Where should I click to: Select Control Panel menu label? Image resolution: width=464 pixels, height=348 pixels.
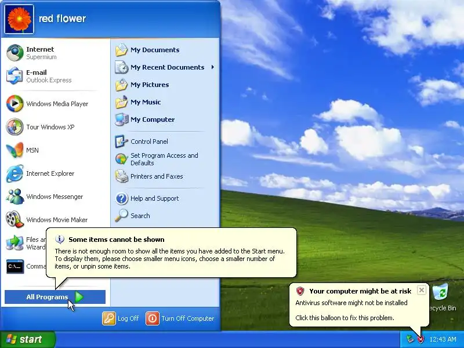(x=149, y=142)
